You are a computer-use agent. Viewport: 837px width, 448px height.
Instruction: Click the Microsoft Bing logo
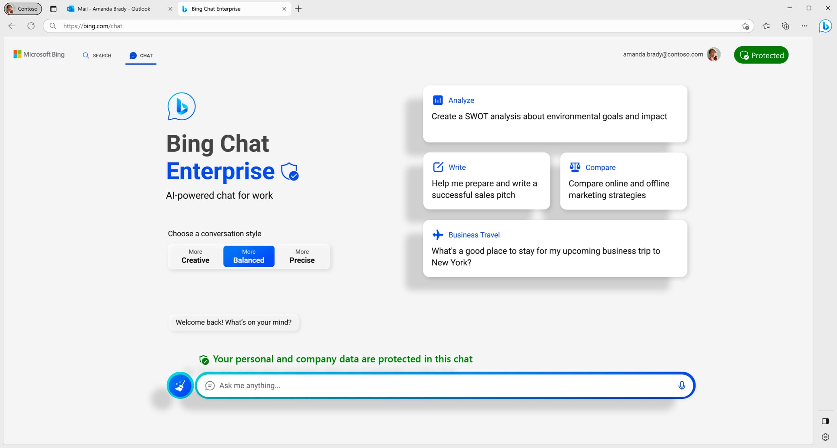pos(39,54)
